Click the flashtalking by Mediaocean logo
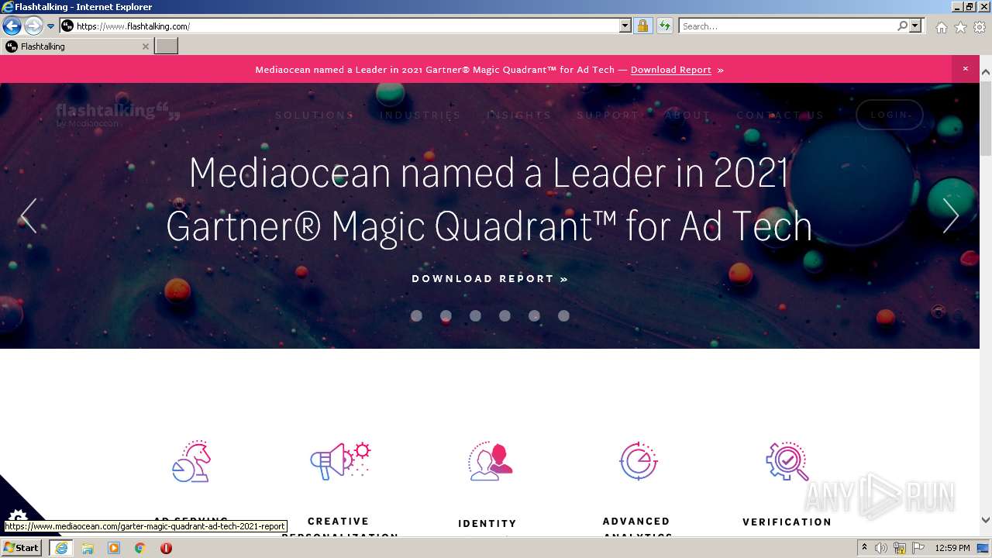 click(x=118, y=114)
